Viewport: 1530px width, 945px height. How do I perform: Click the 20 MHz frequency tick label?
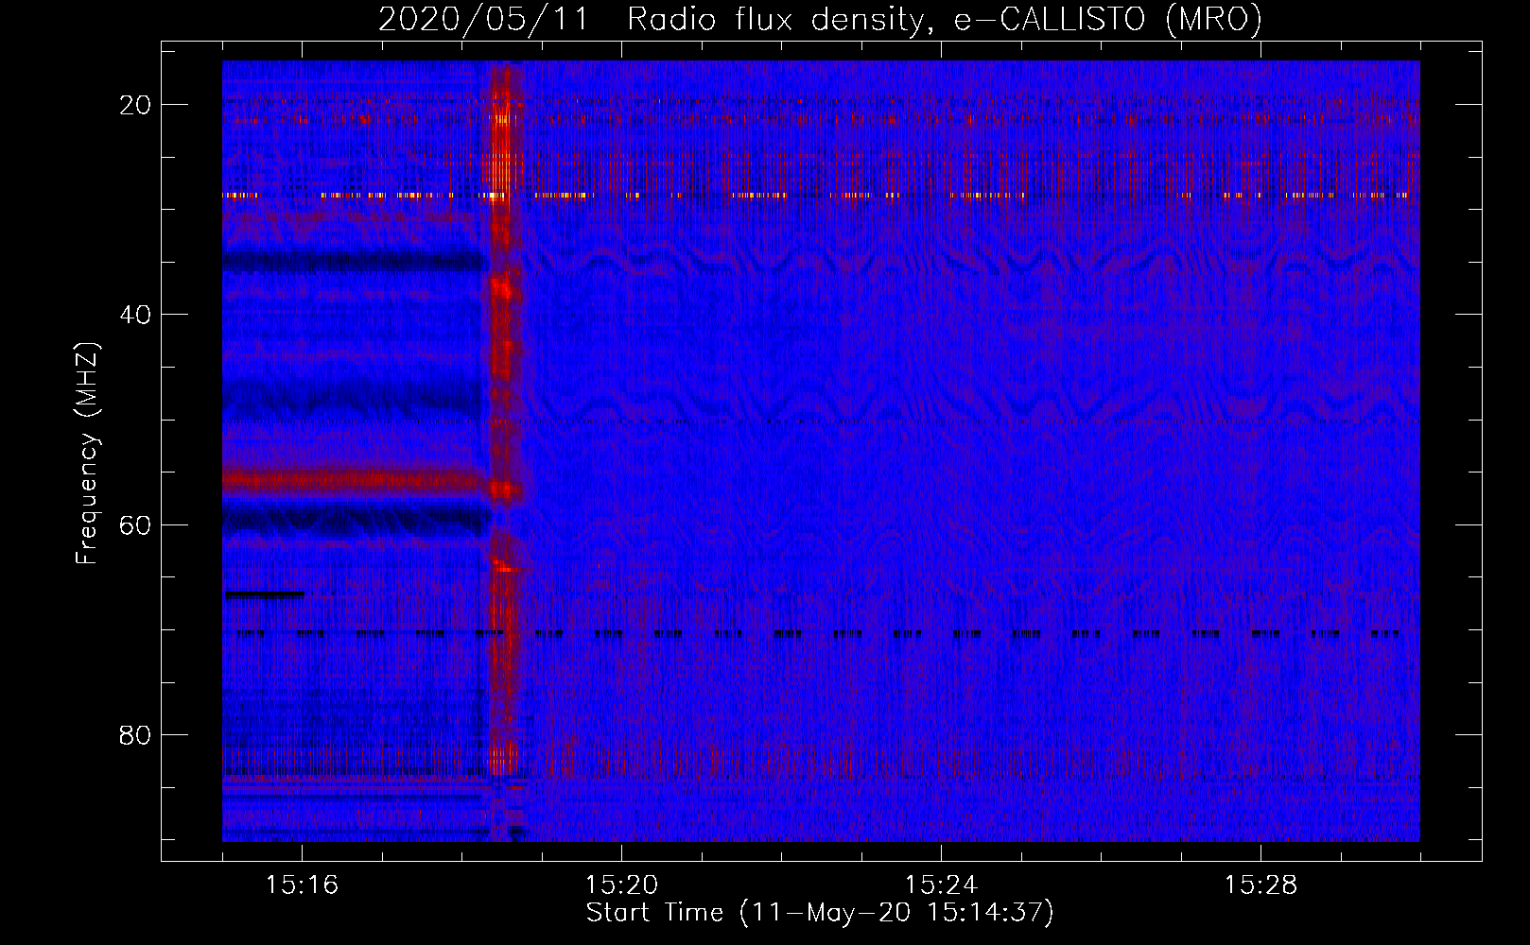pos(135,105)
